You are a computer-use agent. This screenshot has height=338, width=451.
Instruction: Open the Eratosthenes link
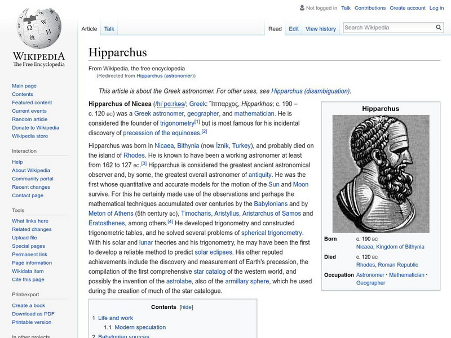107,223
